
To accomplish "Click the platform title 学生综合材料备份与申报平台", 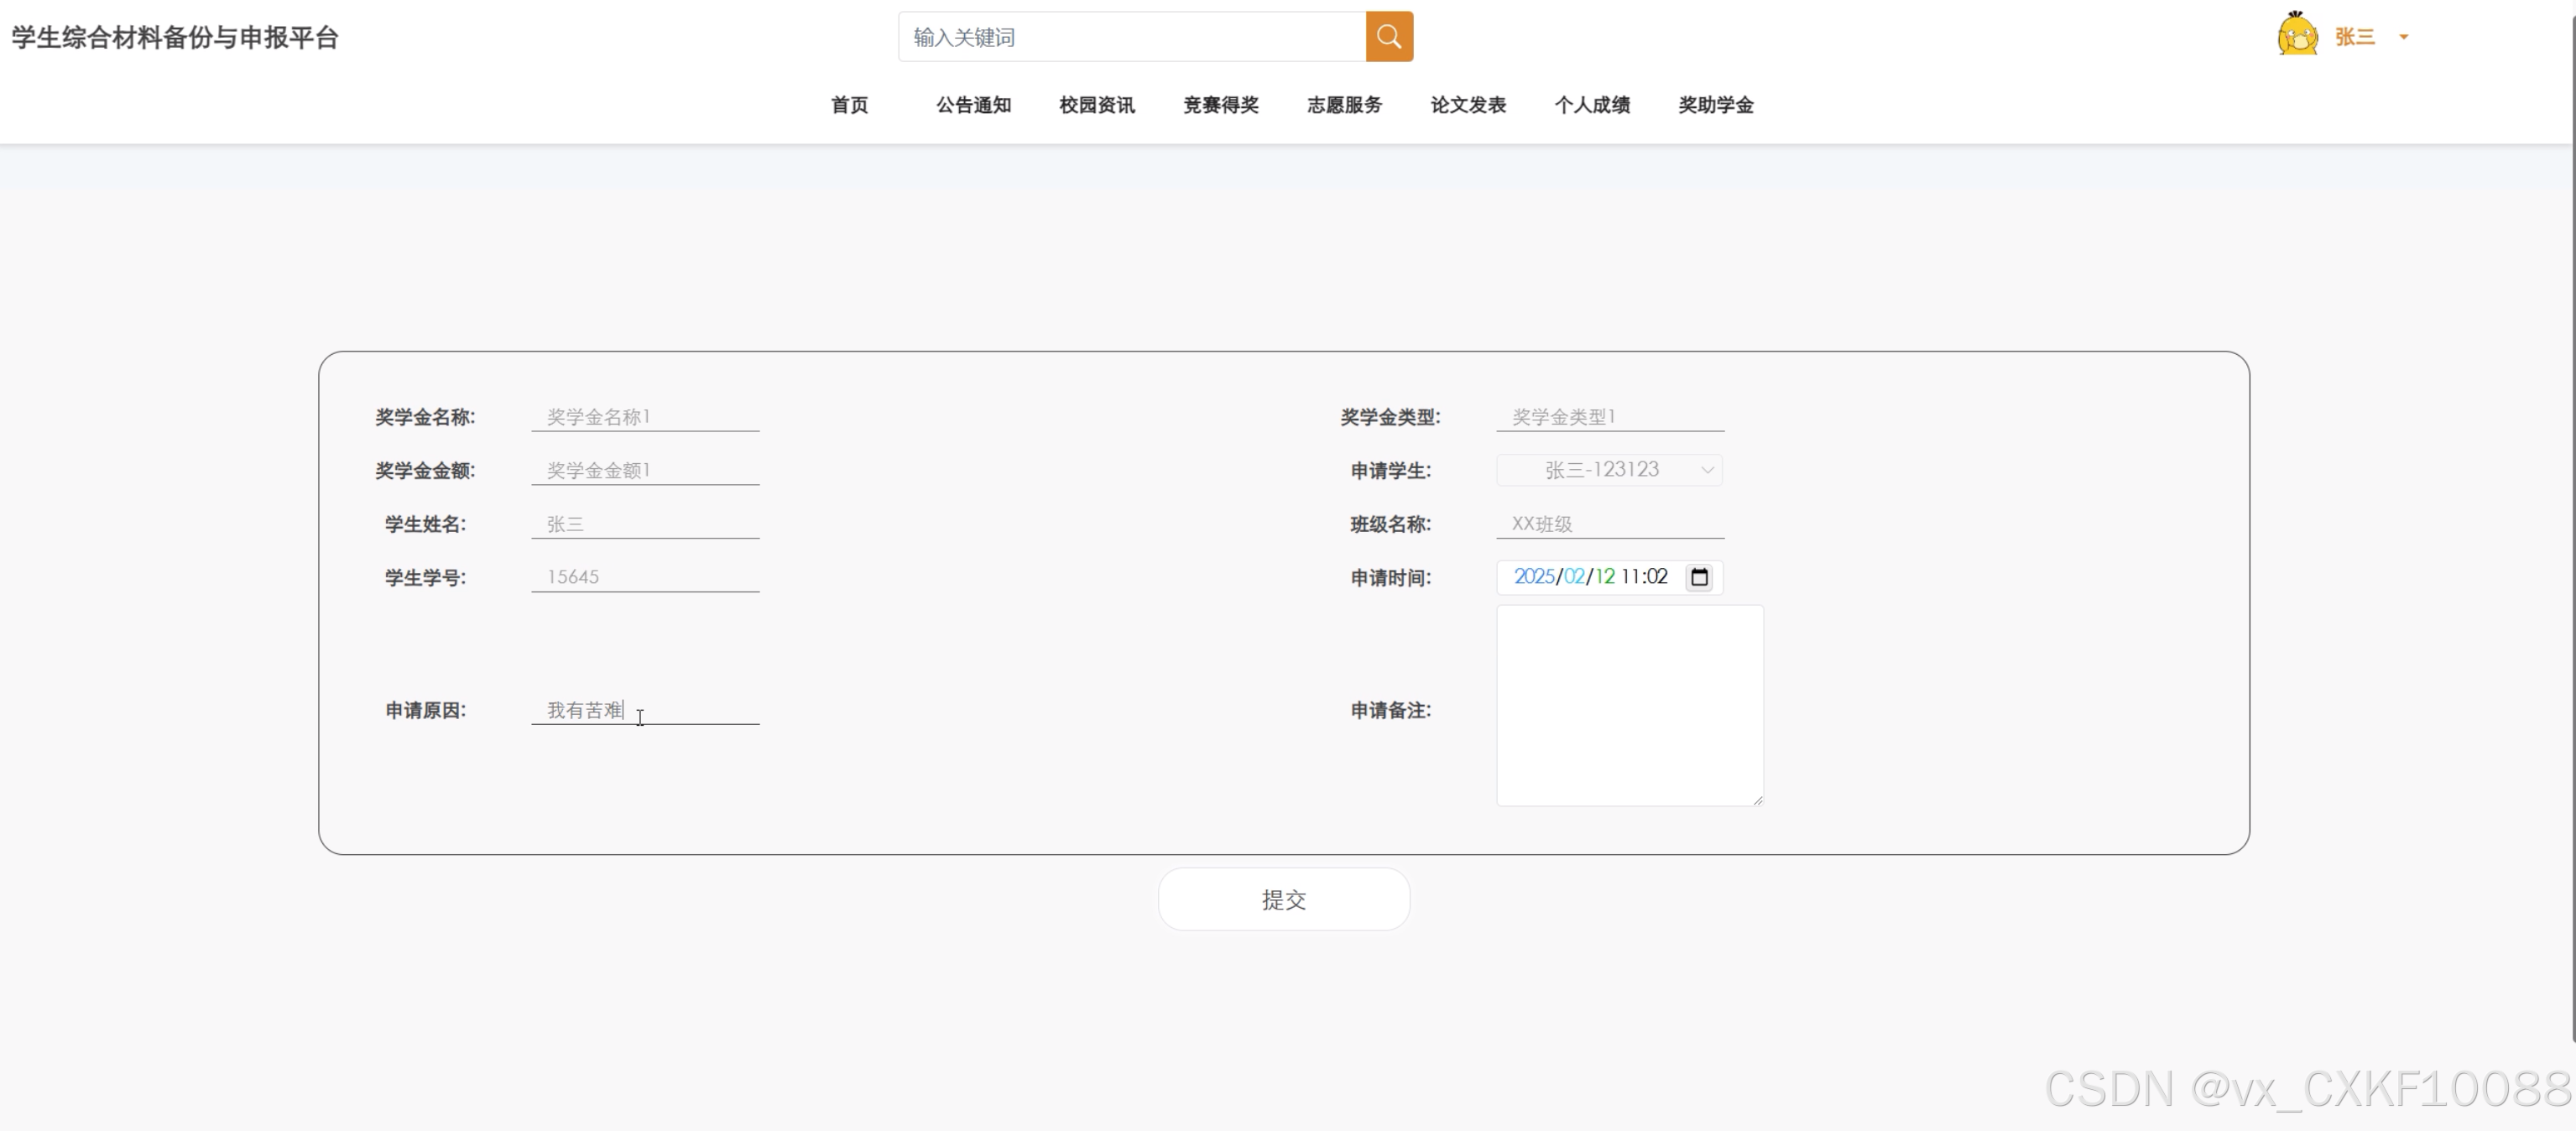I will click(175, 38).
